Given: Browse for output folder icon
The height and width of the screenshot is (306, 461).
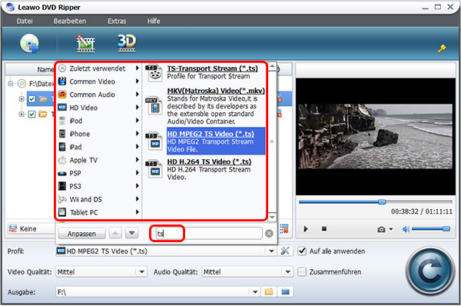Looking at the screenshot, I should (x=269, y=292).
